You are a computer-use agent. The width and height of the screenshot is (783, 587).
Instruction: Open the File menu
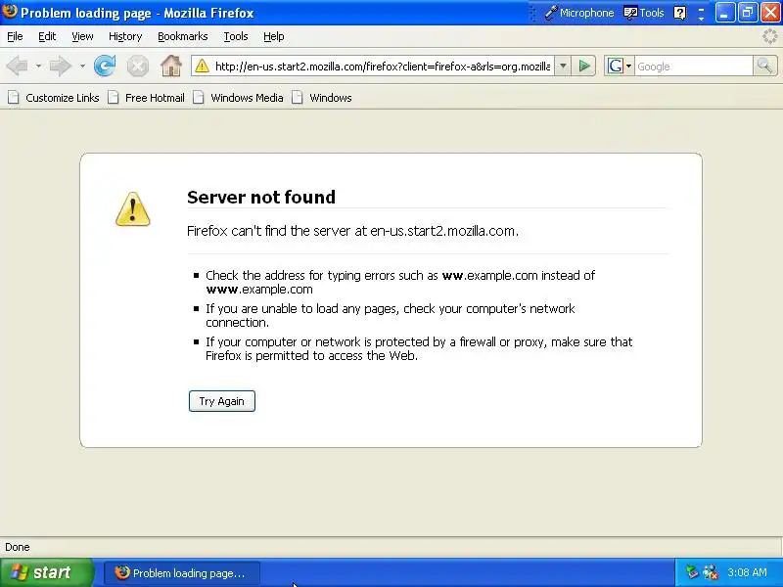point(15,36)
